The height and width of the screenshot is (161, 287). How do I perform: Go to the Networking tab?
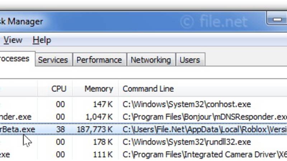150,60
